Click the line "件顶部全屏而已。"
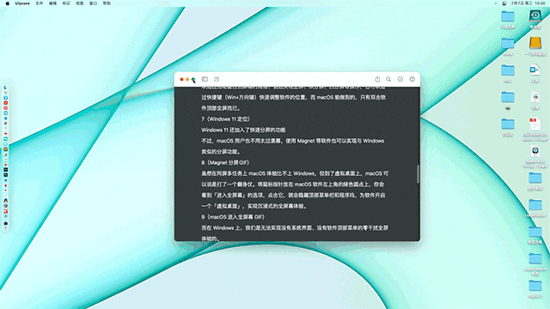550x309 pixels. 221,108
